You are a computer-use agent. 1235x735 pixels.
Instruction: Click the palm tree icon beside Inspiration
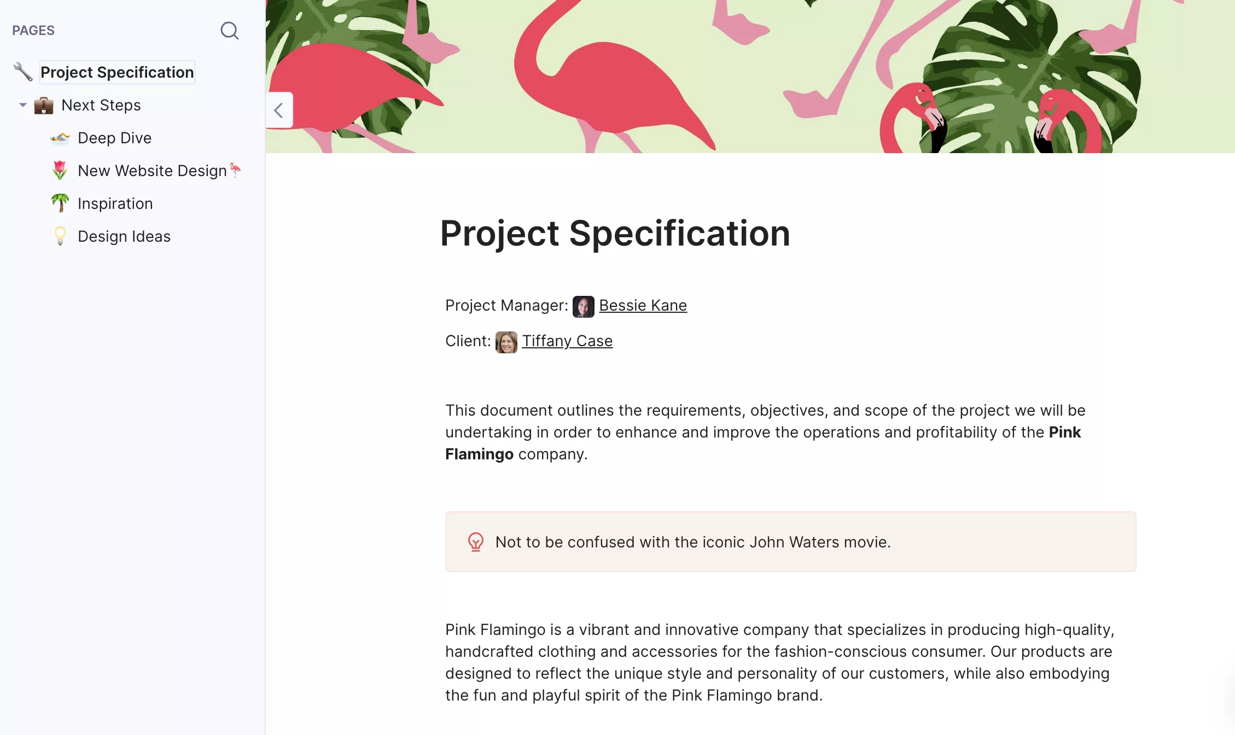60,203
